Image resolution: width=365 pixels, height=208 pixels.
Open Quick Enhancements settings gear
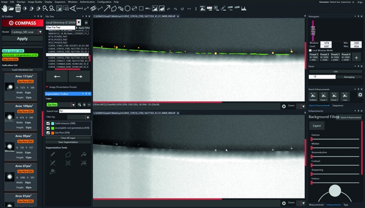360,95
